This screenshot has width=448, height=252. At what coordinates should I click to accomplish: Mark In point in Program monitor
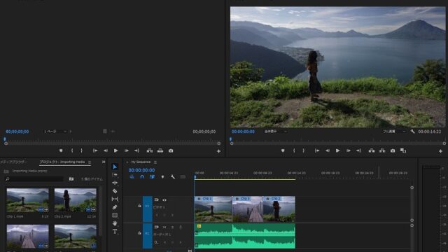[x=294, y=150]
